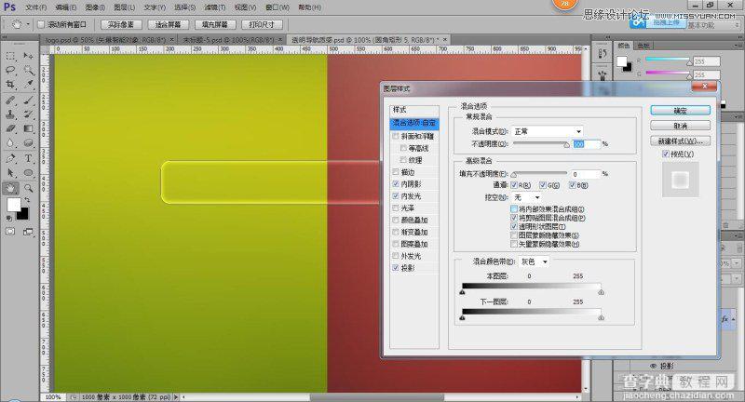This screenshot has width=745, height=402.
Task: Select the Blur tool
Action: (10, 143)
